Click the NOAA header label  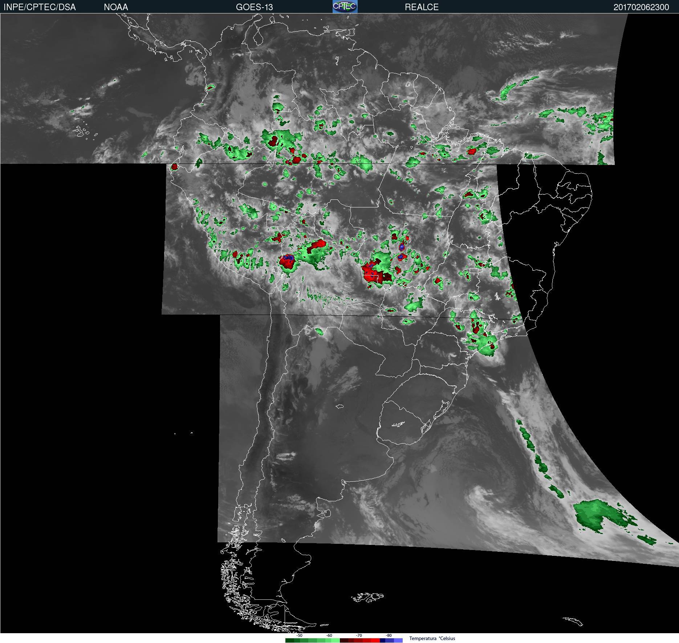click(x=116, y=7)
